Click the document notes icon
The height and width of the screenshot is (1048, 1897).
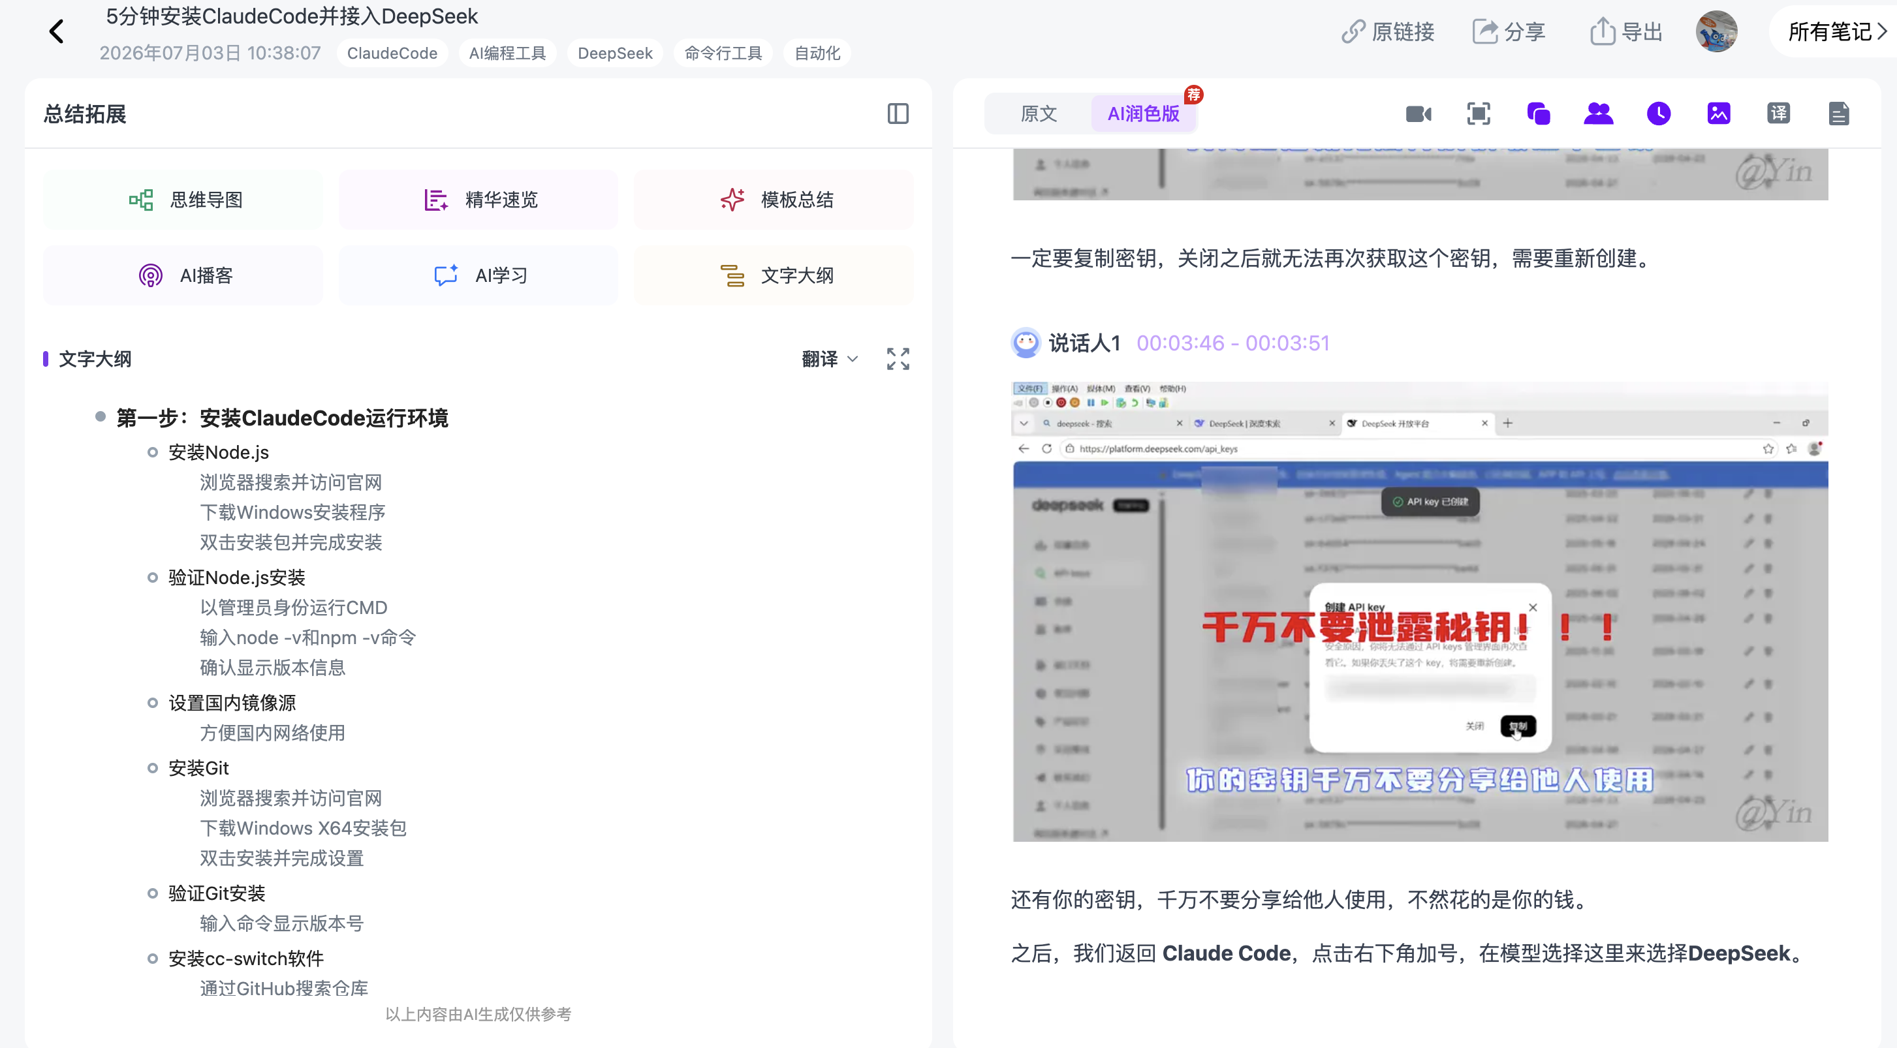pyautogui.click(x=1838, y=114)
